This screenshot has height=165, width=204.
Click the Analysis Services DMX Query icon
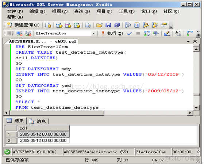click(x=68, y=25)
